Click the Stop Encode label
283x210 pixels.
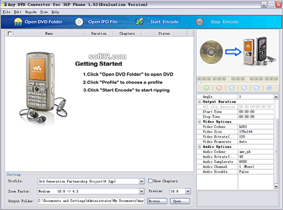(225, 22)
